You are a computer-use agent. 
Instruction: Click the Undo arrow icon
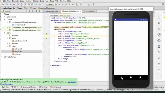click(11, 5)
